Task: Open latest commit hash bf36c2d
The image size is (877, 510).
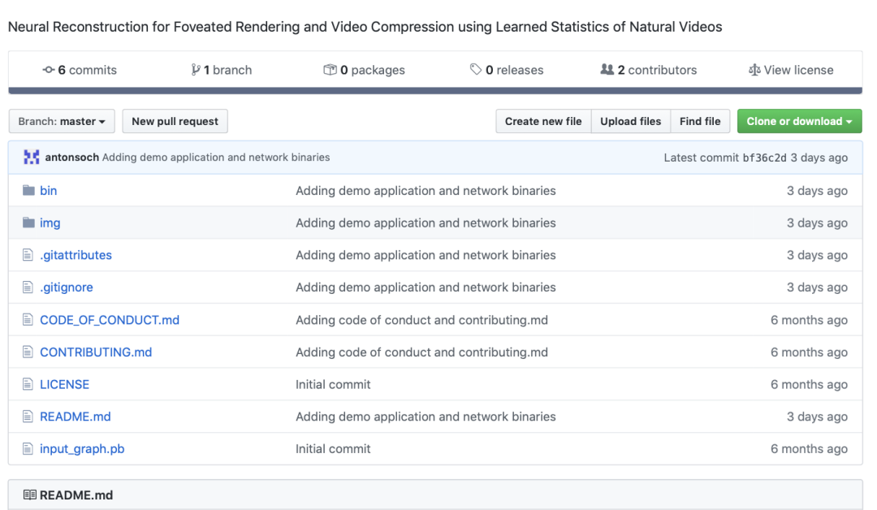Action: click(x=764, y=158)
